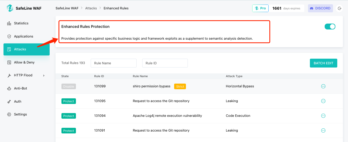Open the more options menu for shiro permission bypass
This screenshot has height=142, width=348.
(323, 86)
